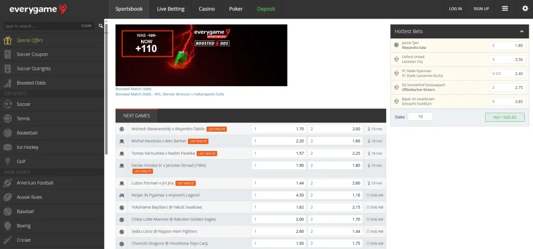Open the Live Betting tab
Image resolution: width=533 pixels, height=249 pixels.
click(x=171, y=9)
